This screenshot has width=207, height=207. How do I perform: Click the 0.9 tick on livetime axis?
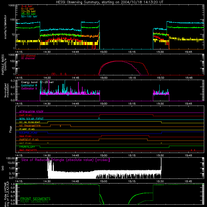coord(13,188)
